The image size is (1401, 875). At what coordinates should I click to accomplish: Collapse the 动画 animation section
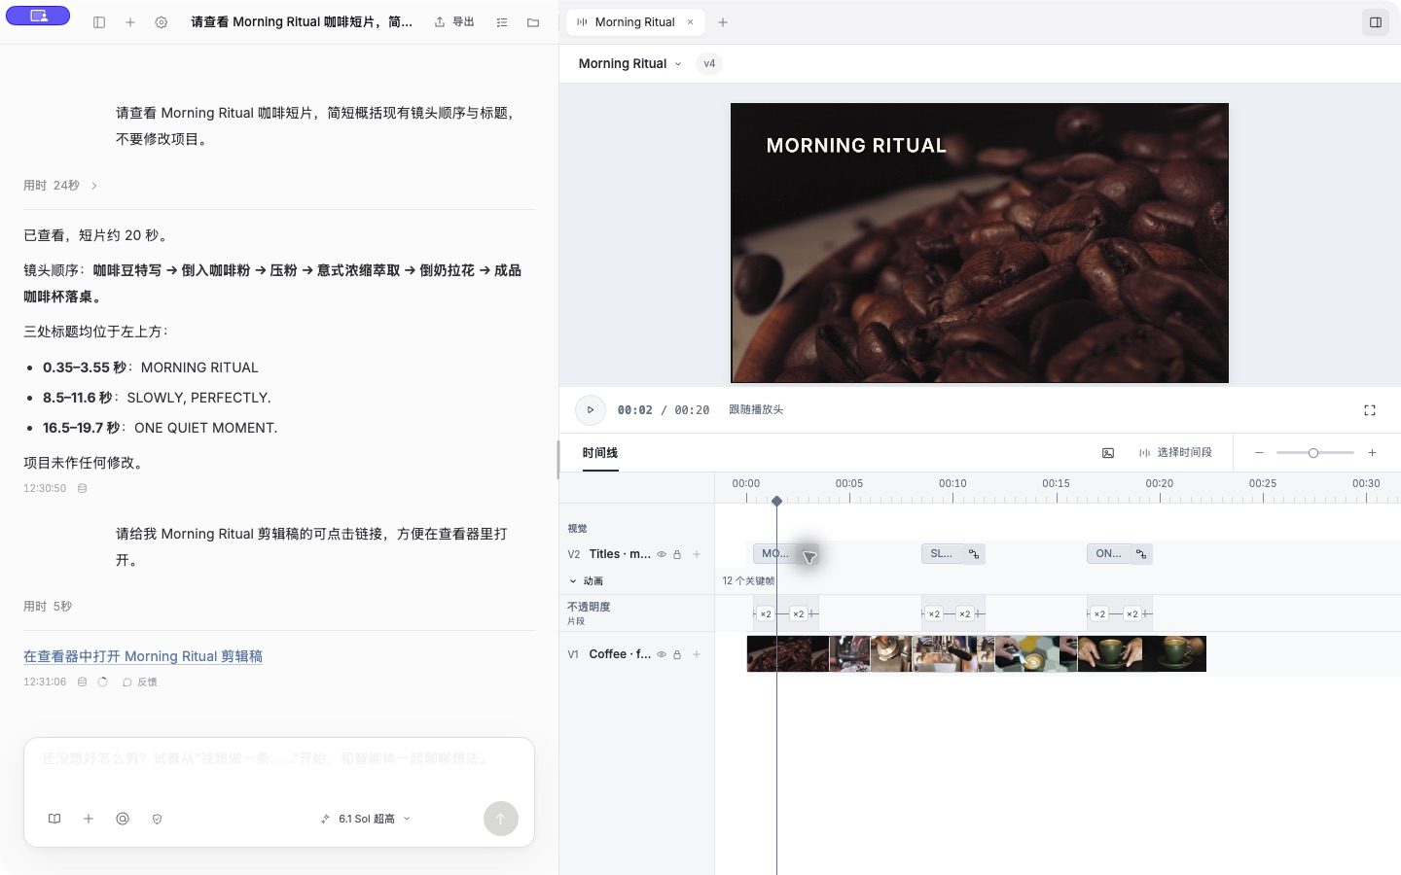click(586, 580)
